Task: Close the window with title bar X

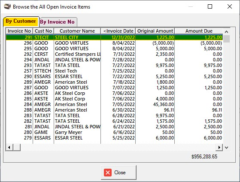Action: (230, 6)
